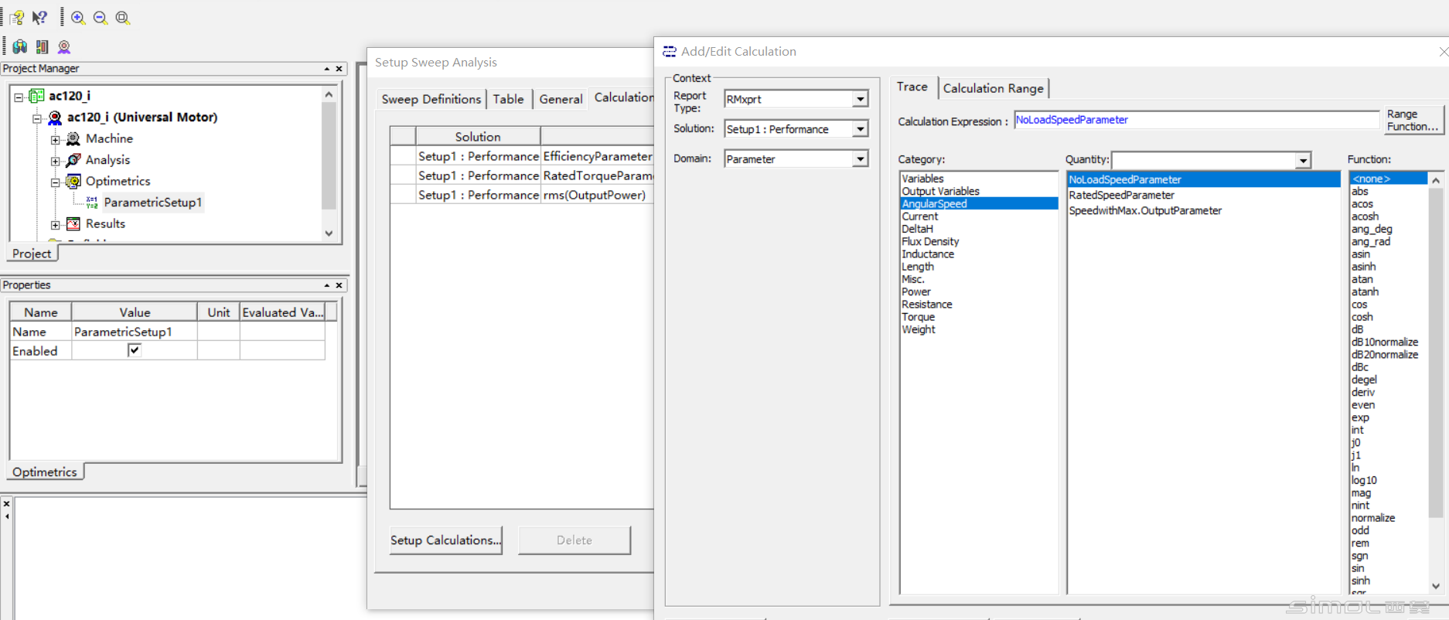1449x620 pixels.
Task: Click the Add/Edit Calculation dialog title icon
Action: tap(670, 51)
